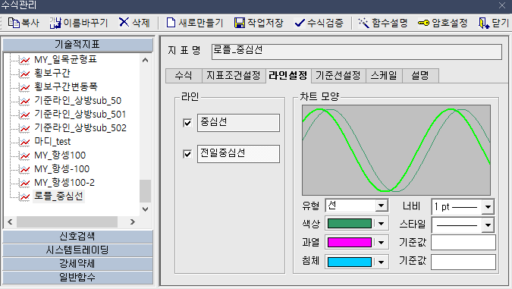Viewport: 512px width, 289px height.
Task: Open the 유형 line type dropdown
Action: (381, 206)
